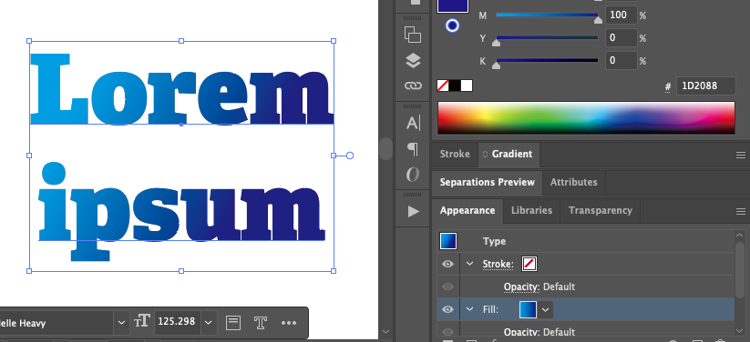Switch to the Transparency tab

click(x=601, y=211)
